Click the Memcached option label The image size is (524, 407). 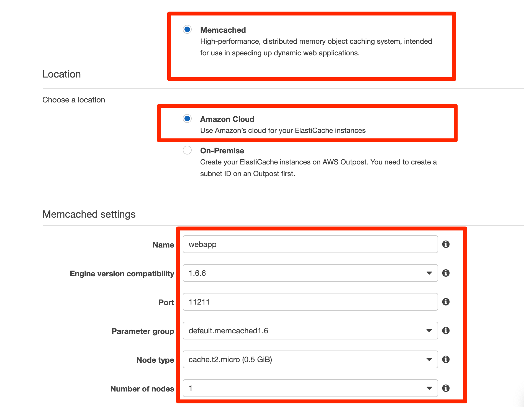(x=223, y=30)
